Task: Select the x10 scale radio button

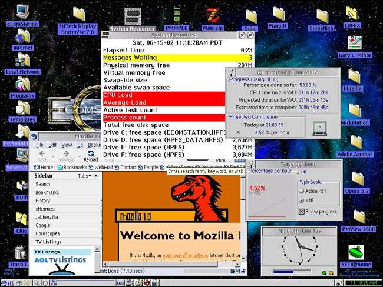Action: (x=302, y=200)
